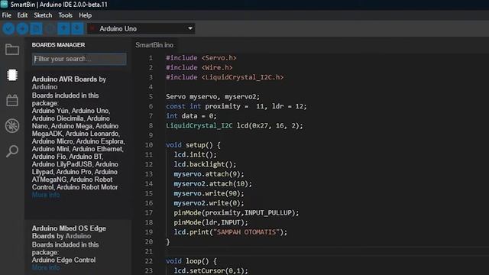Open the Help menu
Image resolution: width=489 pixels, height=275 pixels.
click(x=85, y=15)
